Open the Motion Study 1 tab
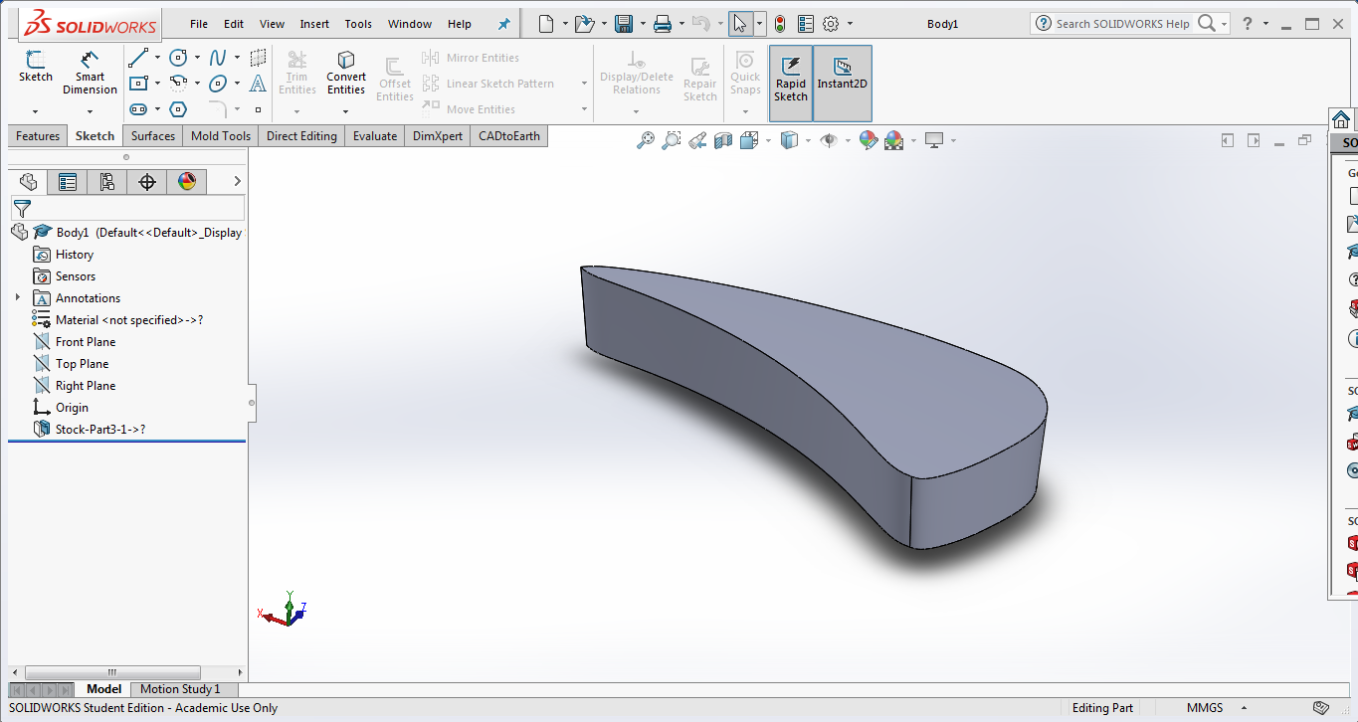 (180, 689)
